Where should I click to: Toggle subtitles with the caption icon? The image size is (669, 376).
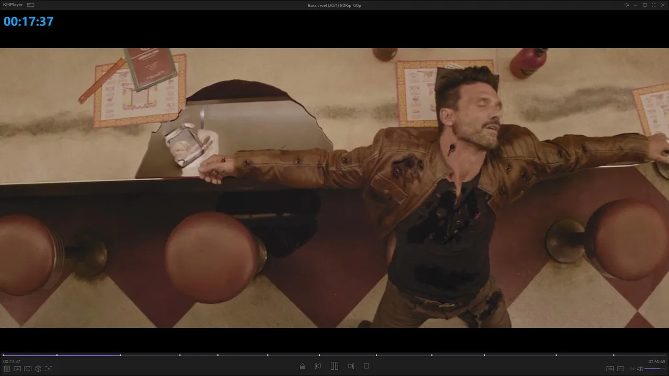click(x=620, y=369)
